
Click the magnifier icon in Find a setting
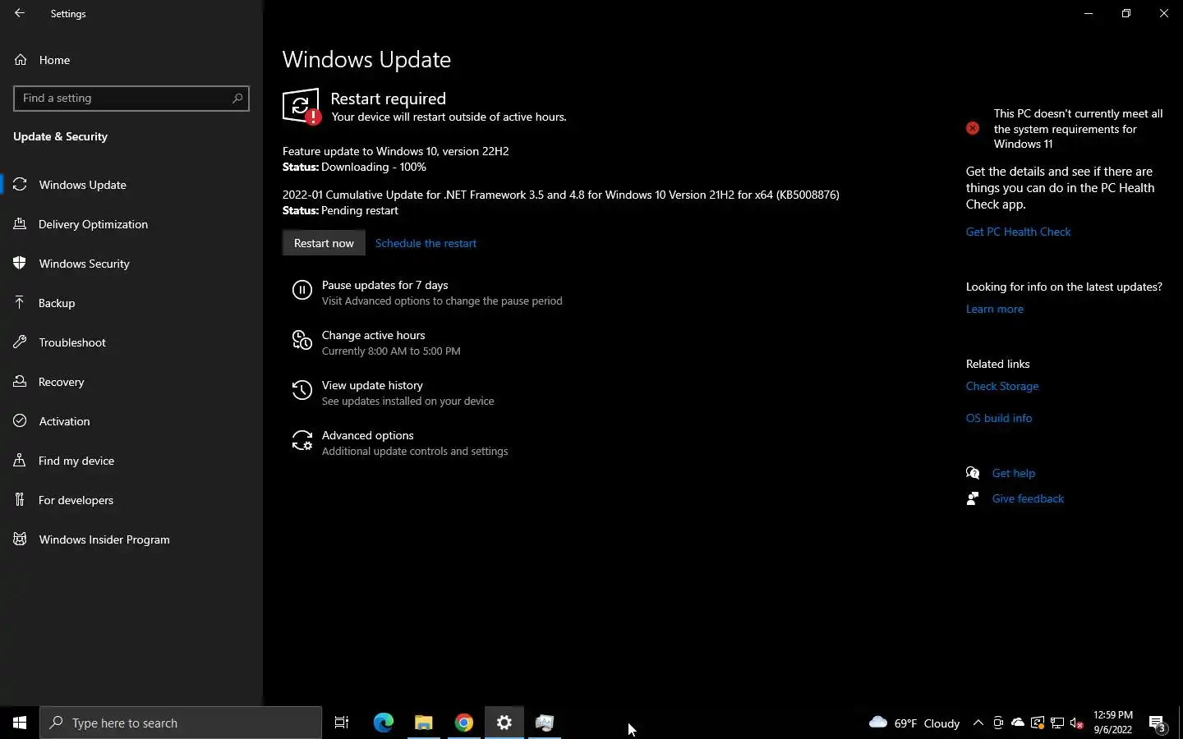pyautogui.click(x=237, y=98)
